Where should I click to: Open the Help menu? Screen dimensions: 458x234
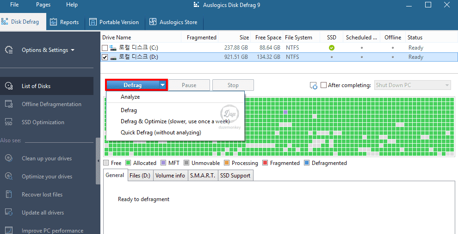pyautogui.click(x=72, y=5)
